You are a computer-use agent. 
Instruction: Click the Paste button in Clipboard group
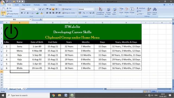3,11
